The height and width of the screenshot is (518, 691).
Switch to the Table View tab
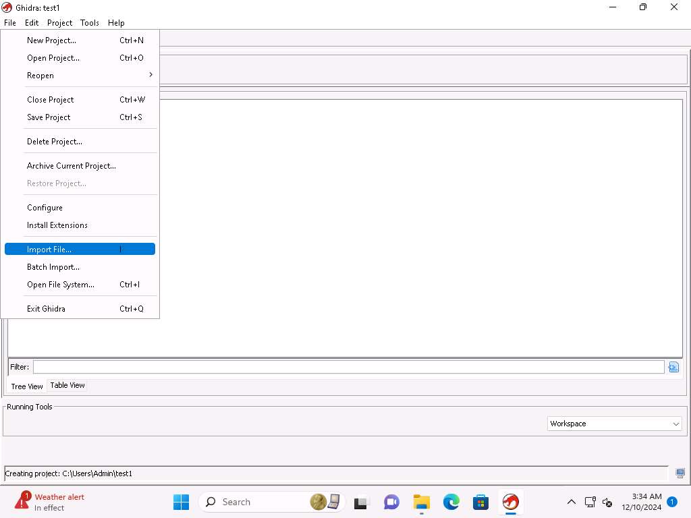[67, 385]
